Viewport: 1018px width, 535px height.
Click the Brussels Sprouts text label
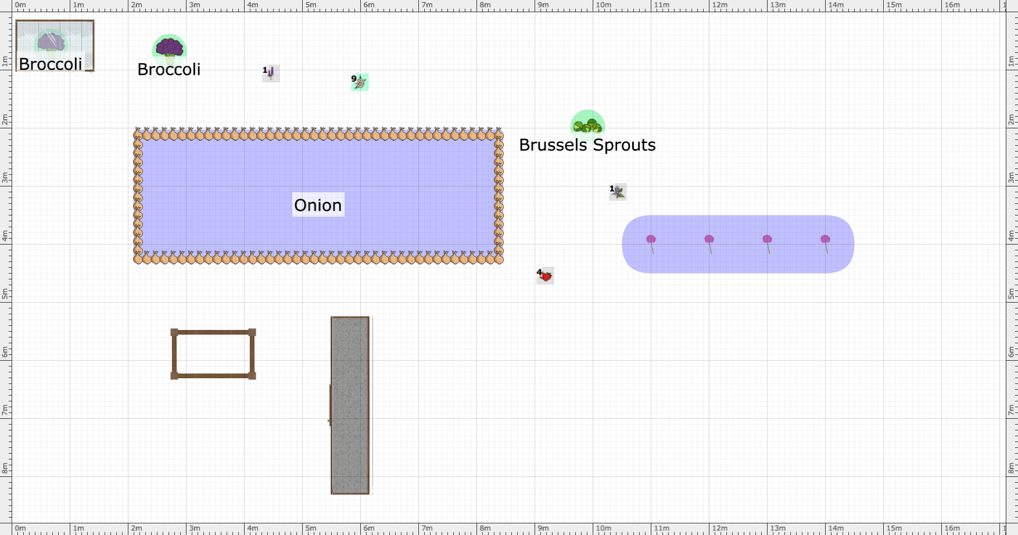pyautogui.click(x=587, y=145)
